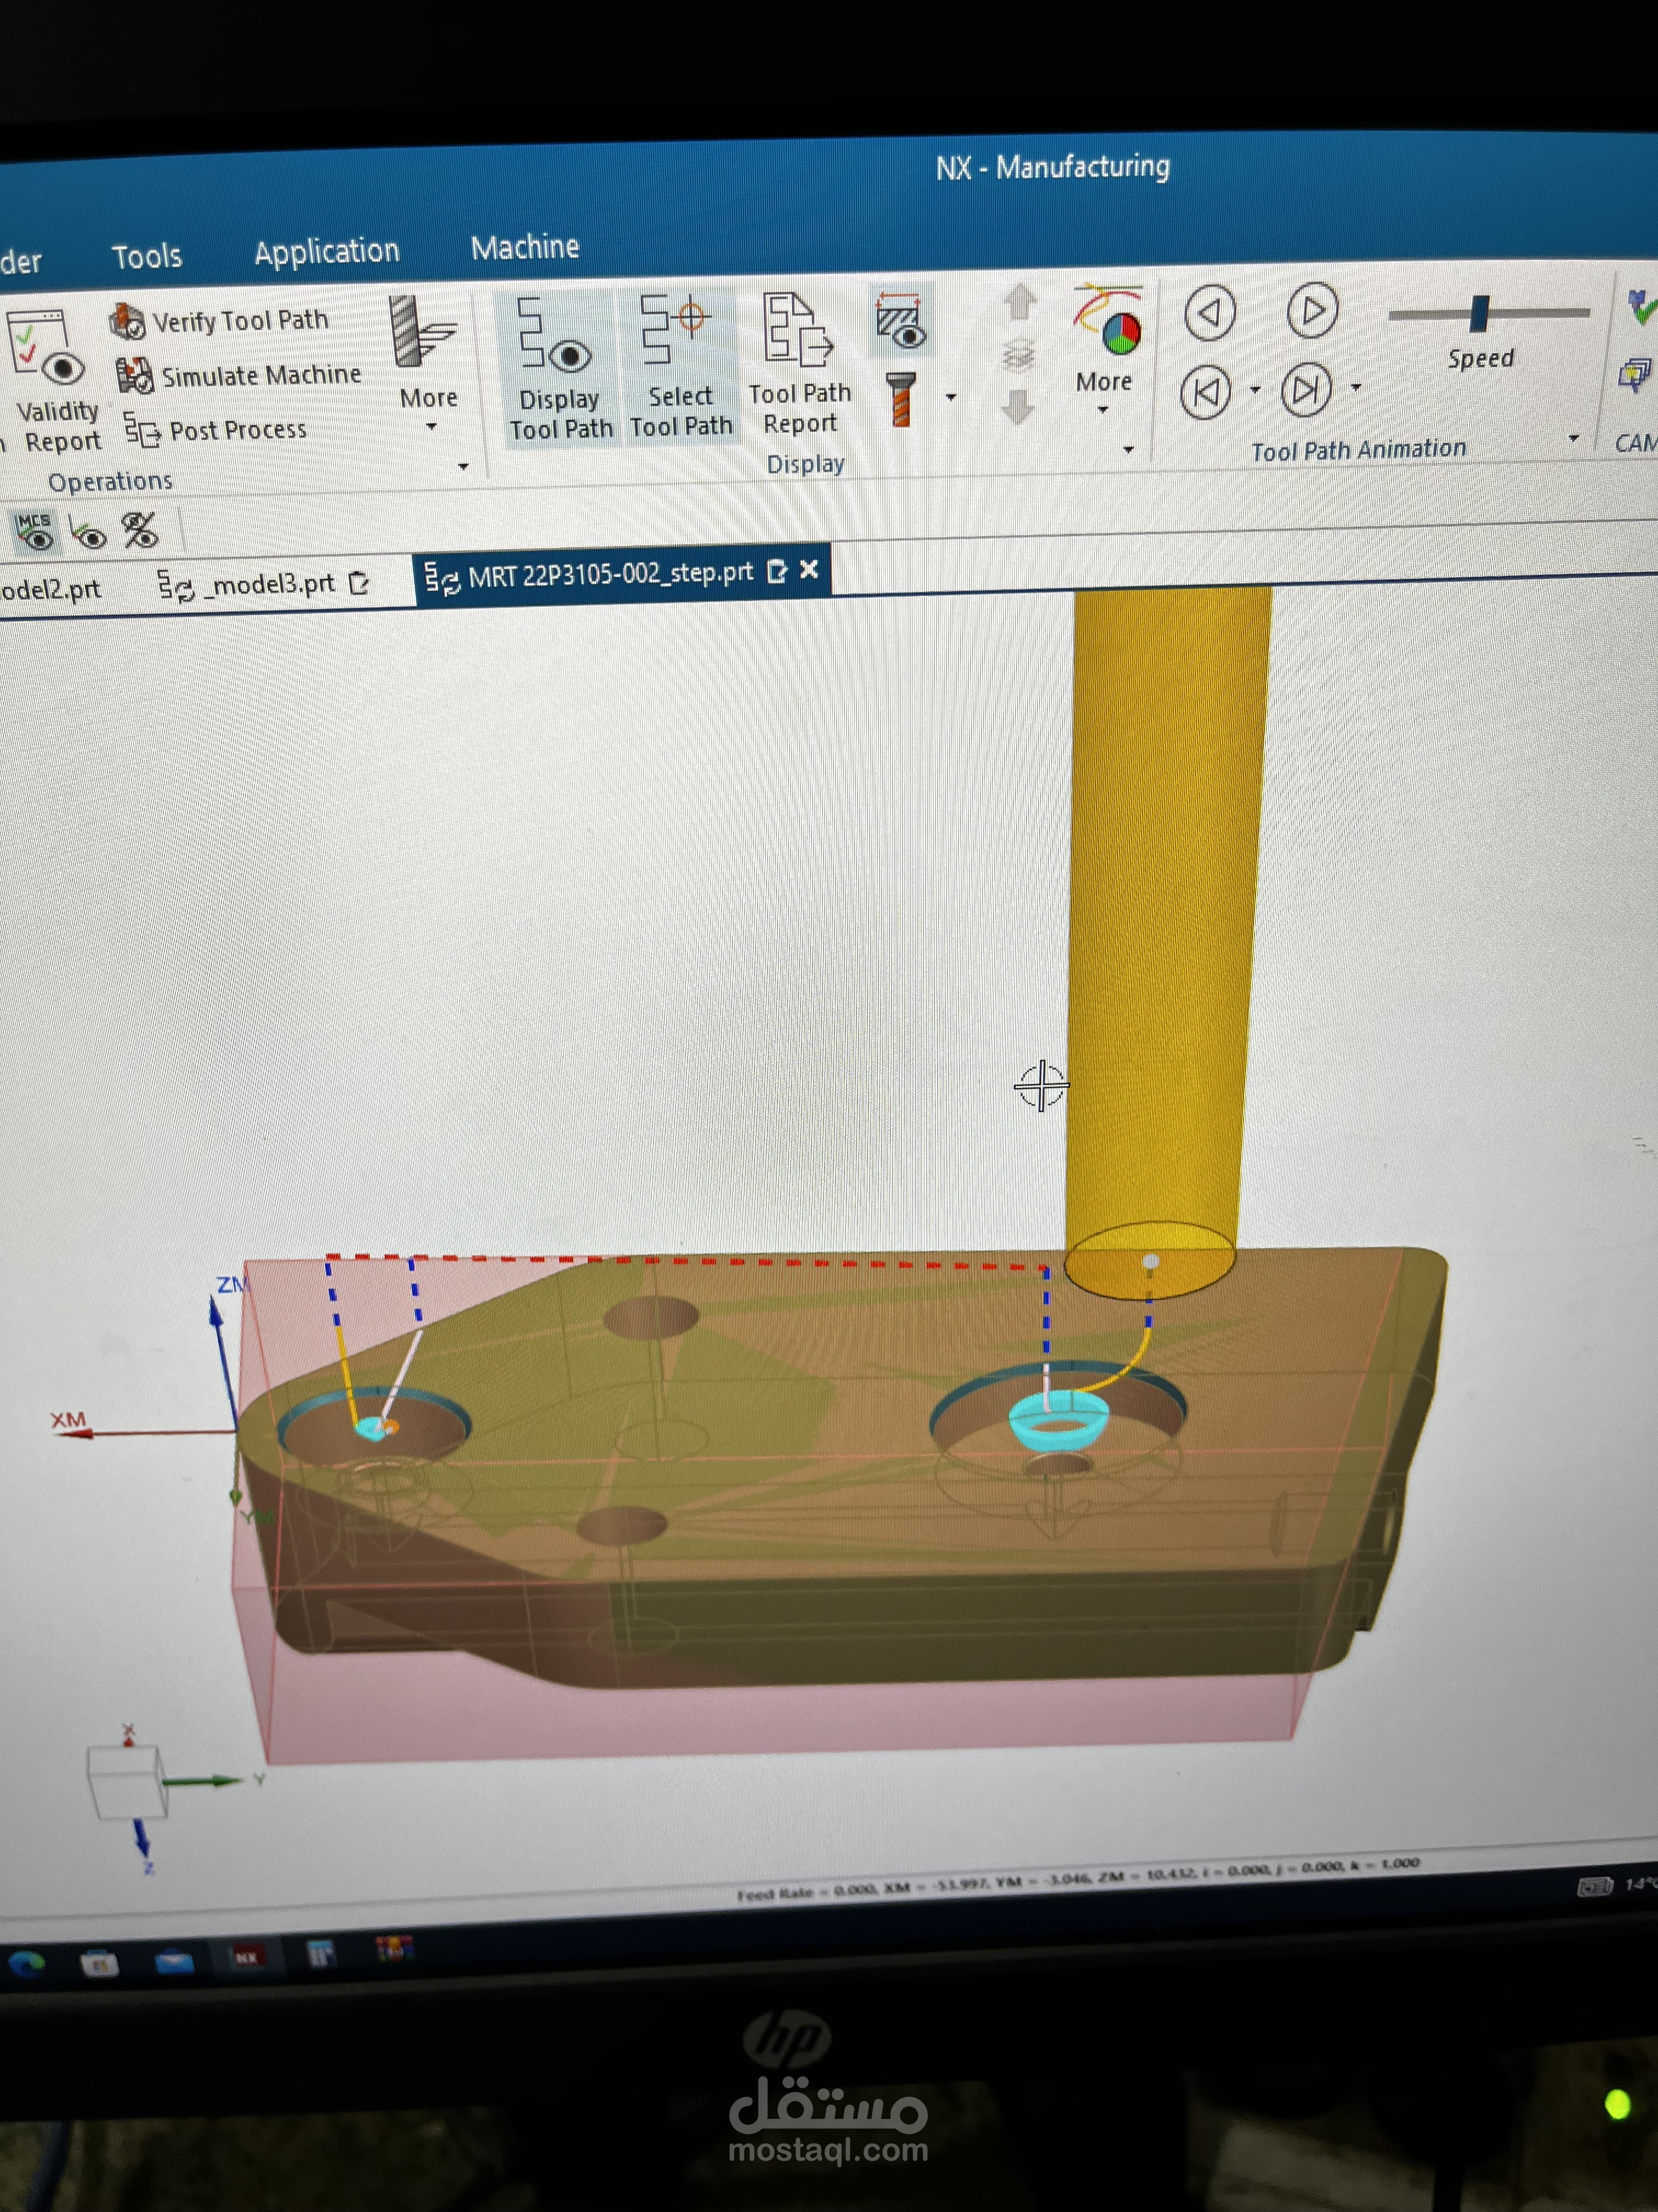Image resolution: width=1658 pixels, height=2212 pixels.
Task: Pop out the MRT 22P3105-002_step.prt tab
Action: pyautogui.click(x=776, y=571)
